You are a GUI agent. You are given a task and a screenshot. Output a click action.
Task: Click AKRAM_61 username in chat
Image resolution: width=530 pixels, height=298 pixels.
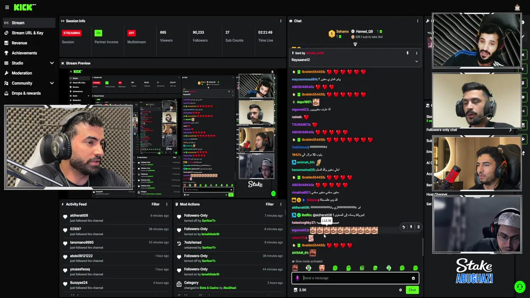click(x=300, y=253)
